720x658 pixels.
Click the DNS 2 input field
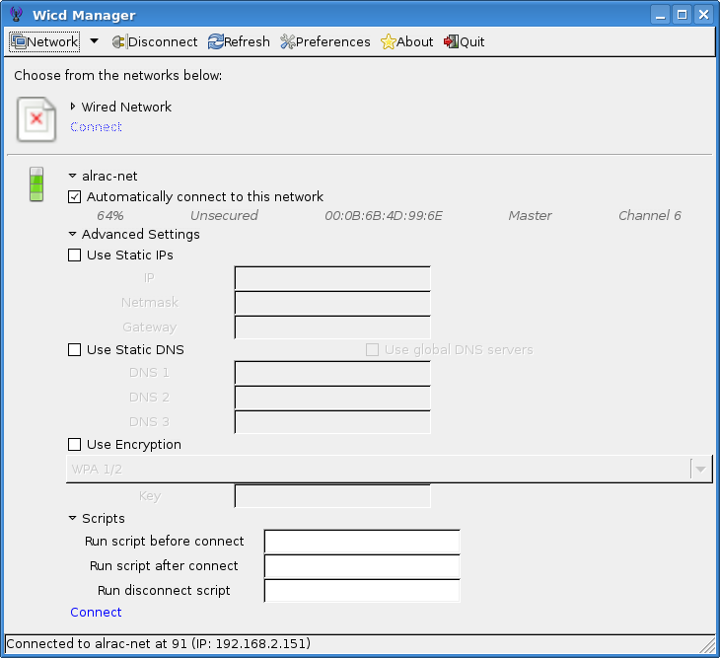pyautogui.click(x=332, y=398)
